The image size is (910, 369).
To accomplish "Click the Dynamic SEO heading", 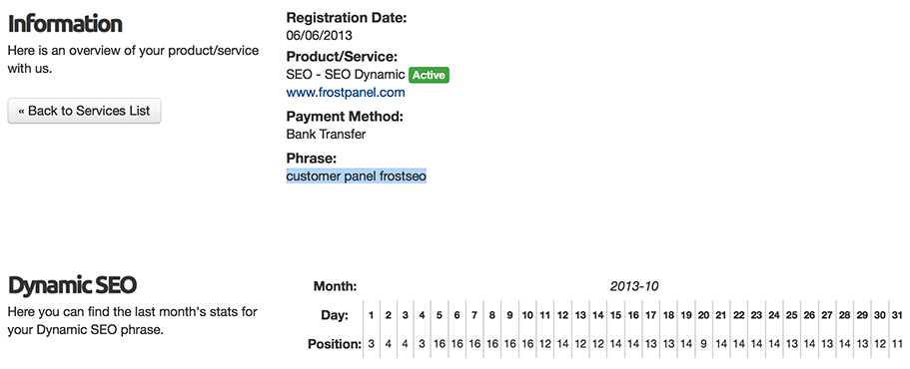I will 72,285.
